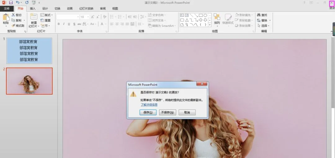Click the New Slide icon
The width and height of the screenshot is (335, 158).
[33, 17]
